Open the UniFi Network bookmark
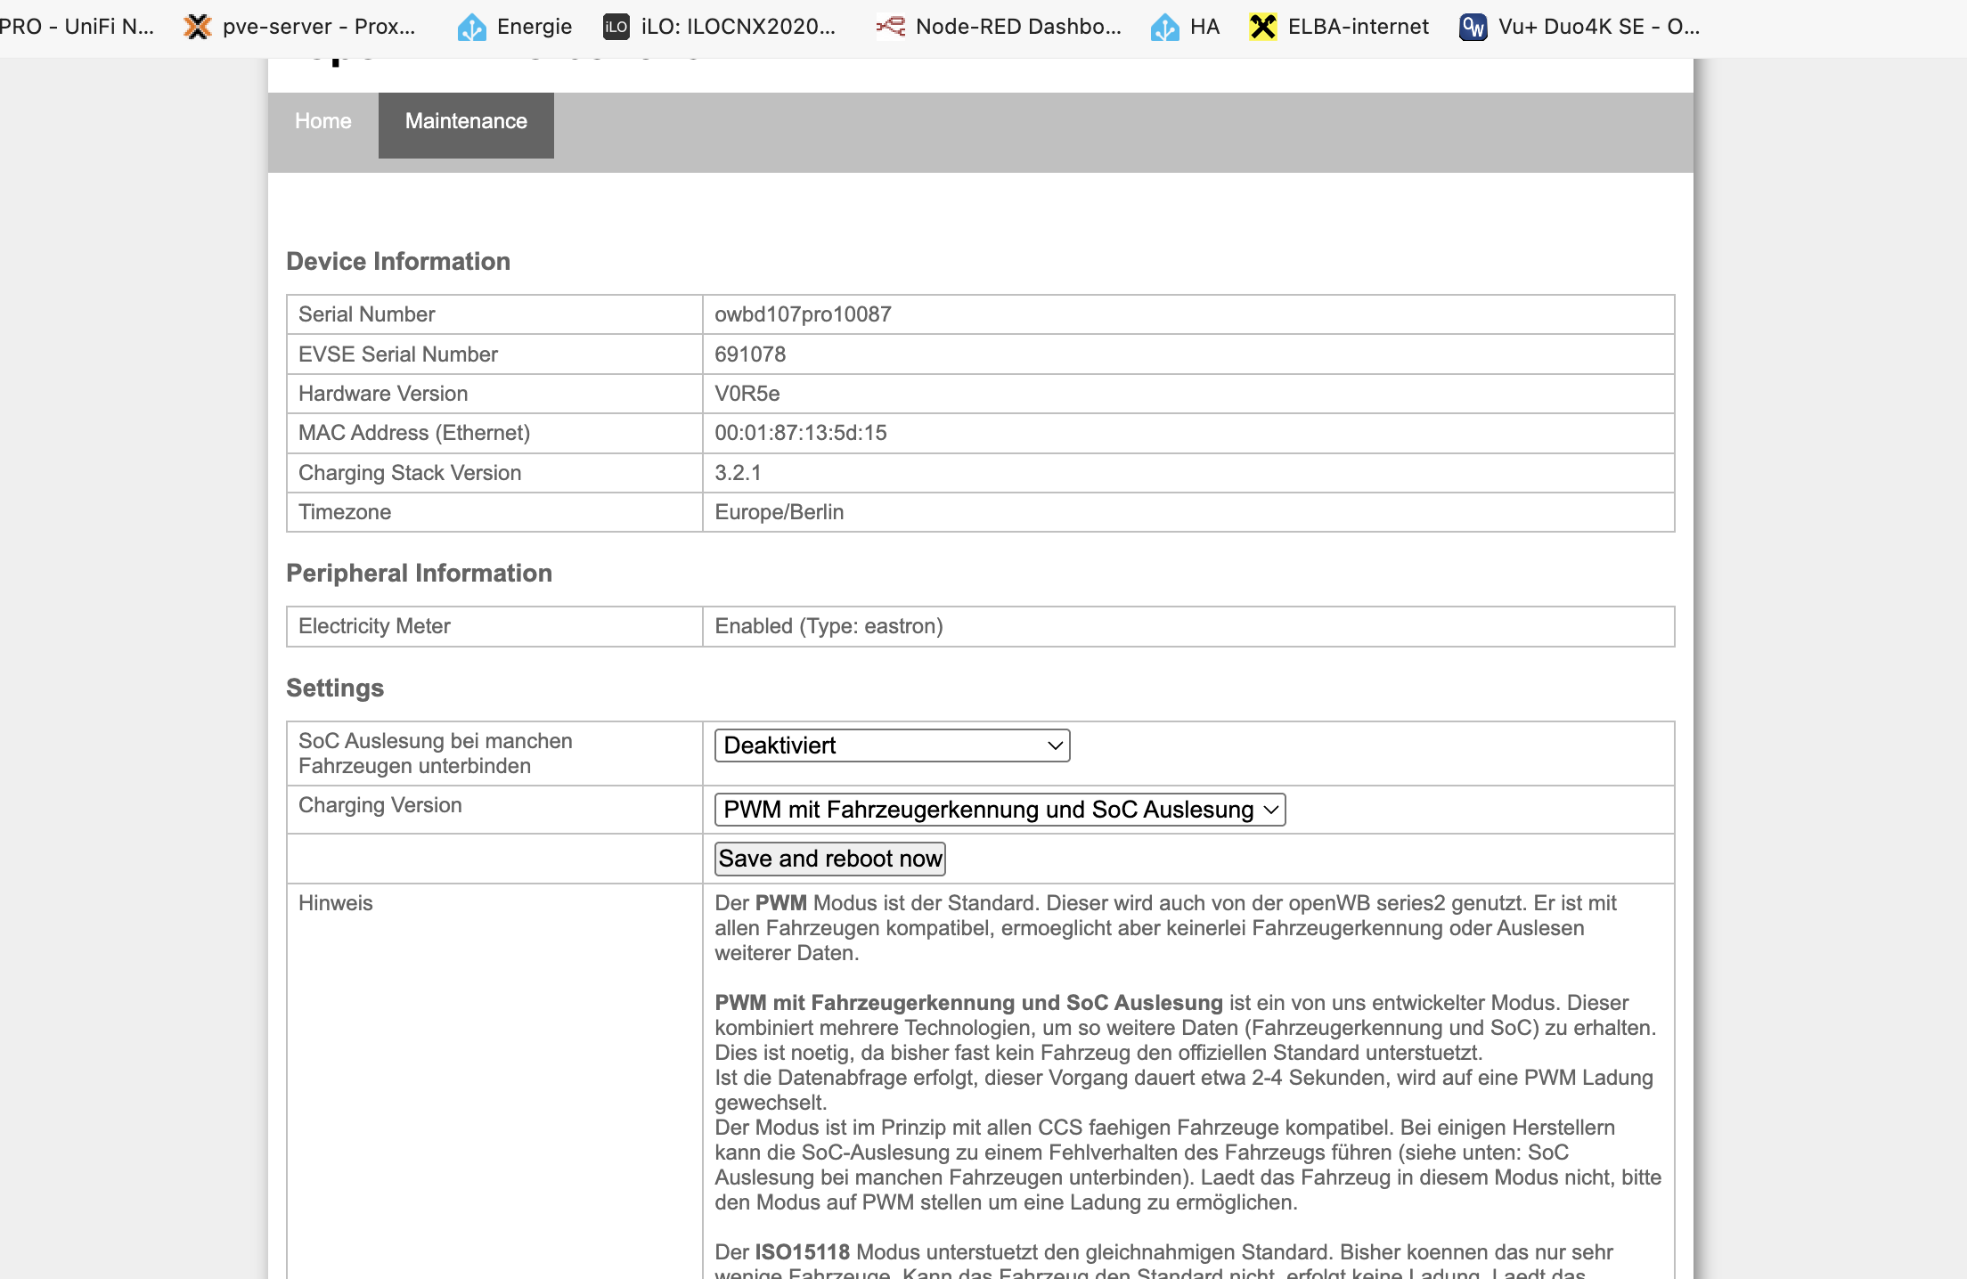 77,27
